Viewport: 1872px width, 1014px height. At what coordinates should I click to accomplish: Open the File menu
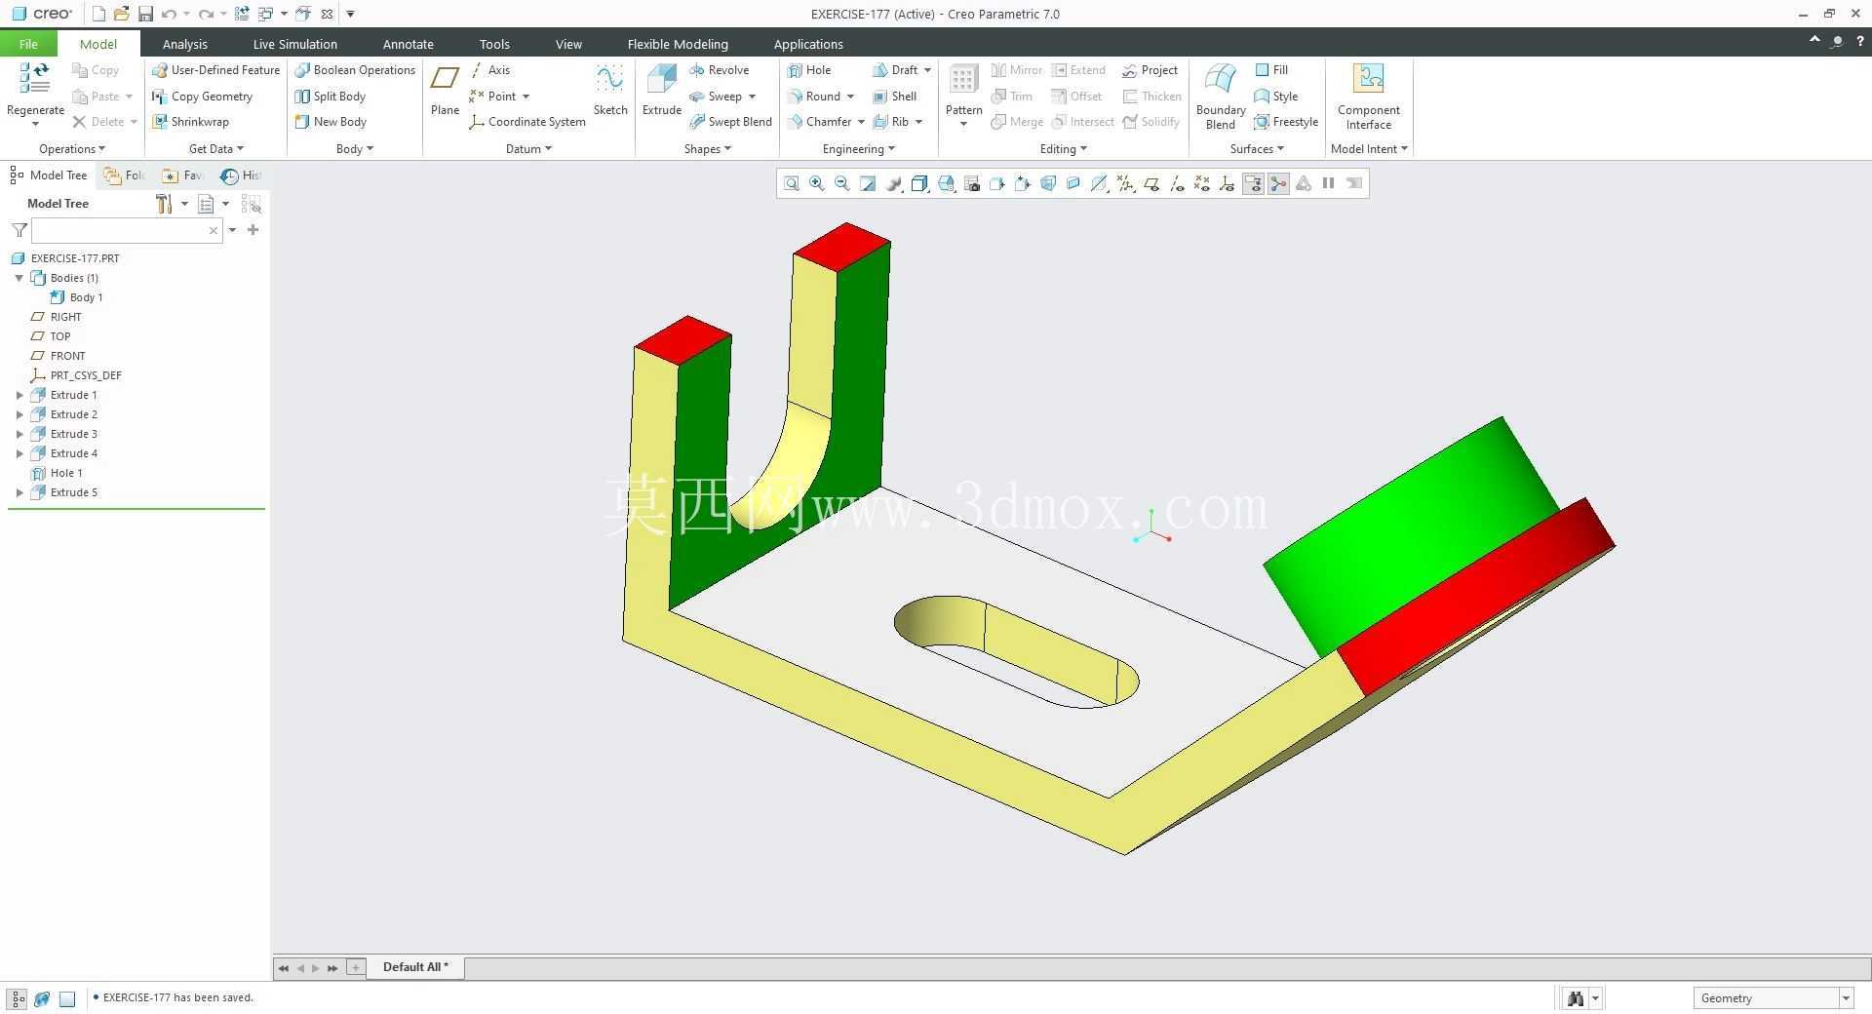[x=28, y=44]
